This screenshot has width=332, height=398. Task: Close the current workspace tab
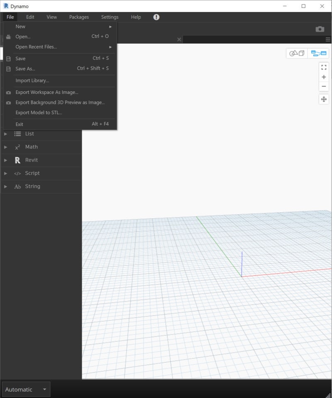(179, 39)
